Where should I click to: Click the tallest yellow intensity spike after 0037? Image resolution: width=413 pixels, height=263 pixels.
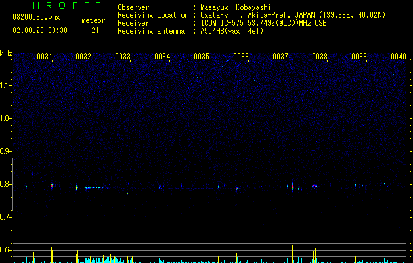click(293, 252)
